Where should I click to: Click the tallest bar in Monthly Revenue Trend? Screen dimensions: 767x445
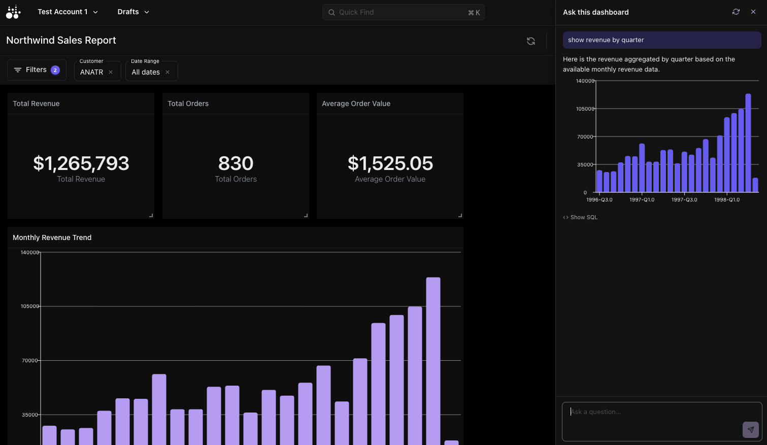point(433,361)
